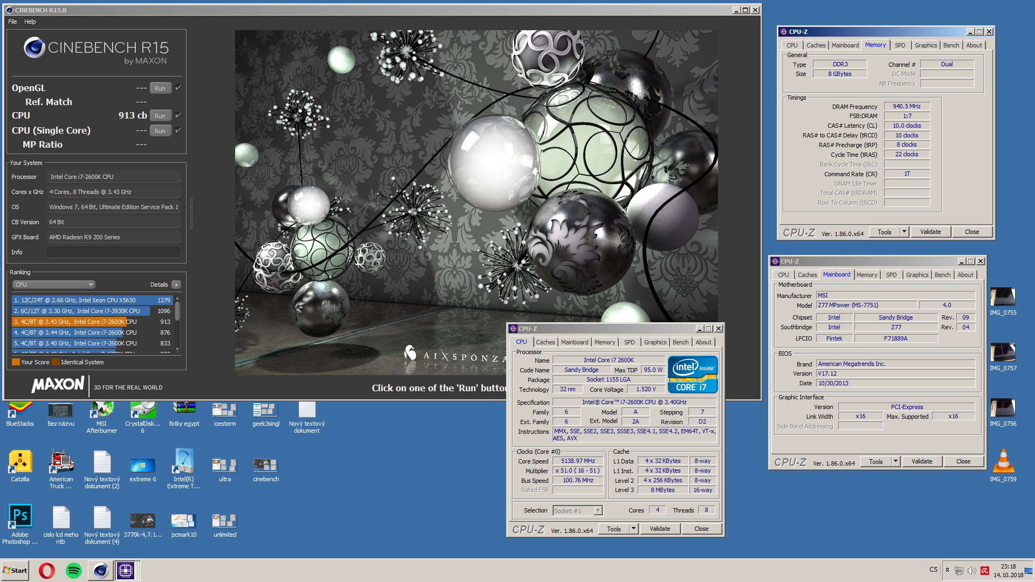The width and height of the screenshot is (1035, 582).
Task: Click the Info input field in Cinebench
Action: [x=114, y=252]
